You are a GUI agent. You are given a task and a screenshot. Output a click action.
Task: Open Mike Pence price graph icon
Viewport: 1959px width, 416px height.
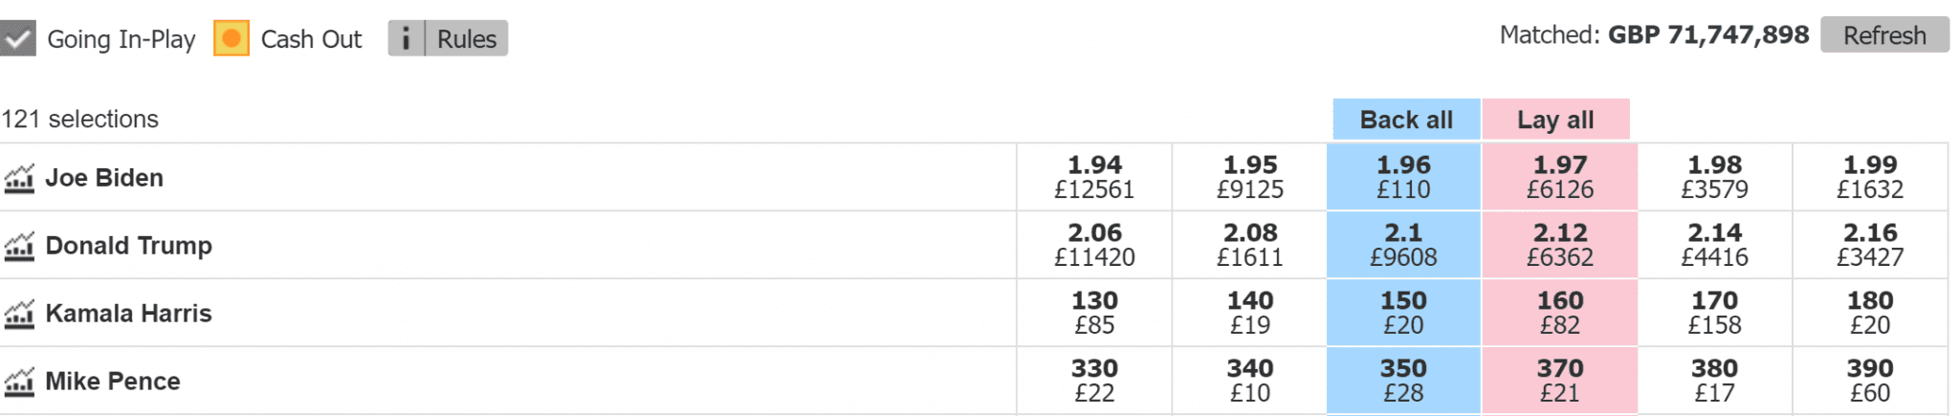(x=19, y=382)
